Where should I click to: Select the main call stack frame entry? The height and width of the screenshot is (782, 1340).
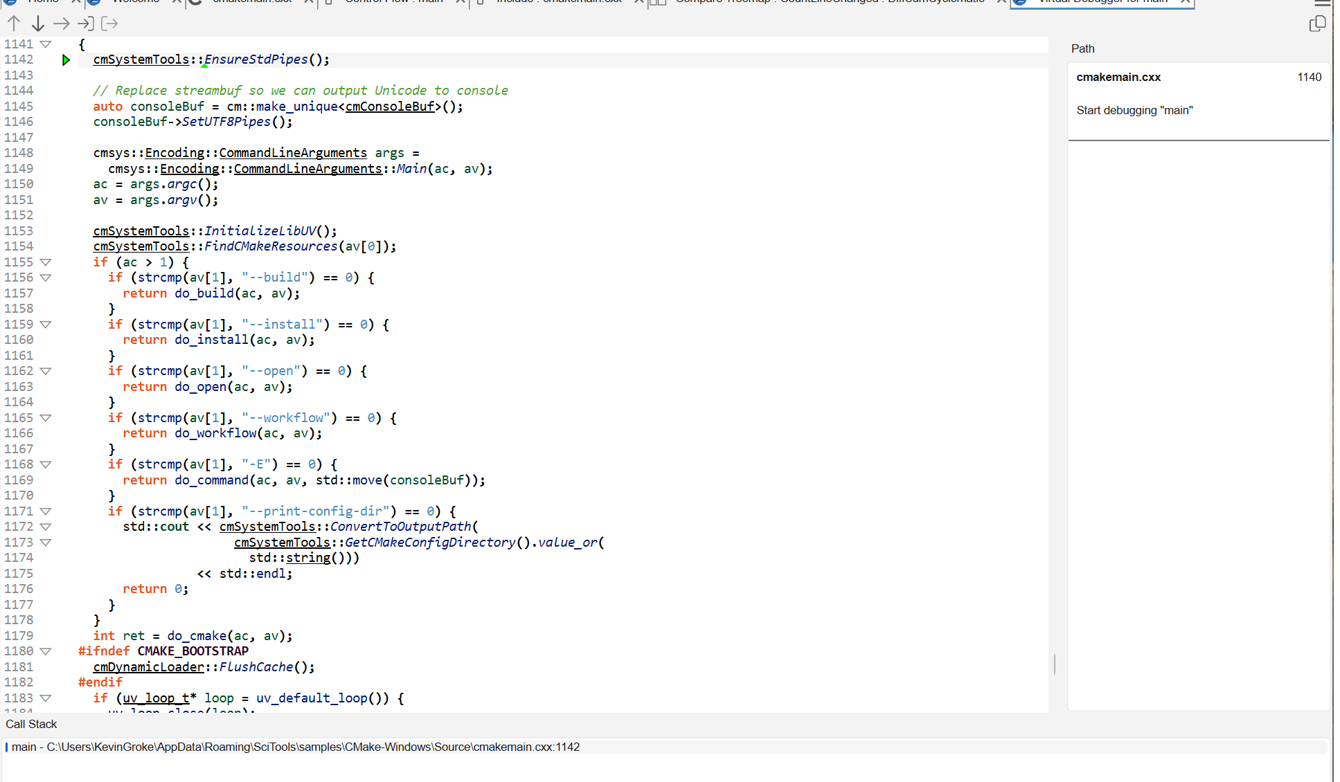[x=665, y=747]
